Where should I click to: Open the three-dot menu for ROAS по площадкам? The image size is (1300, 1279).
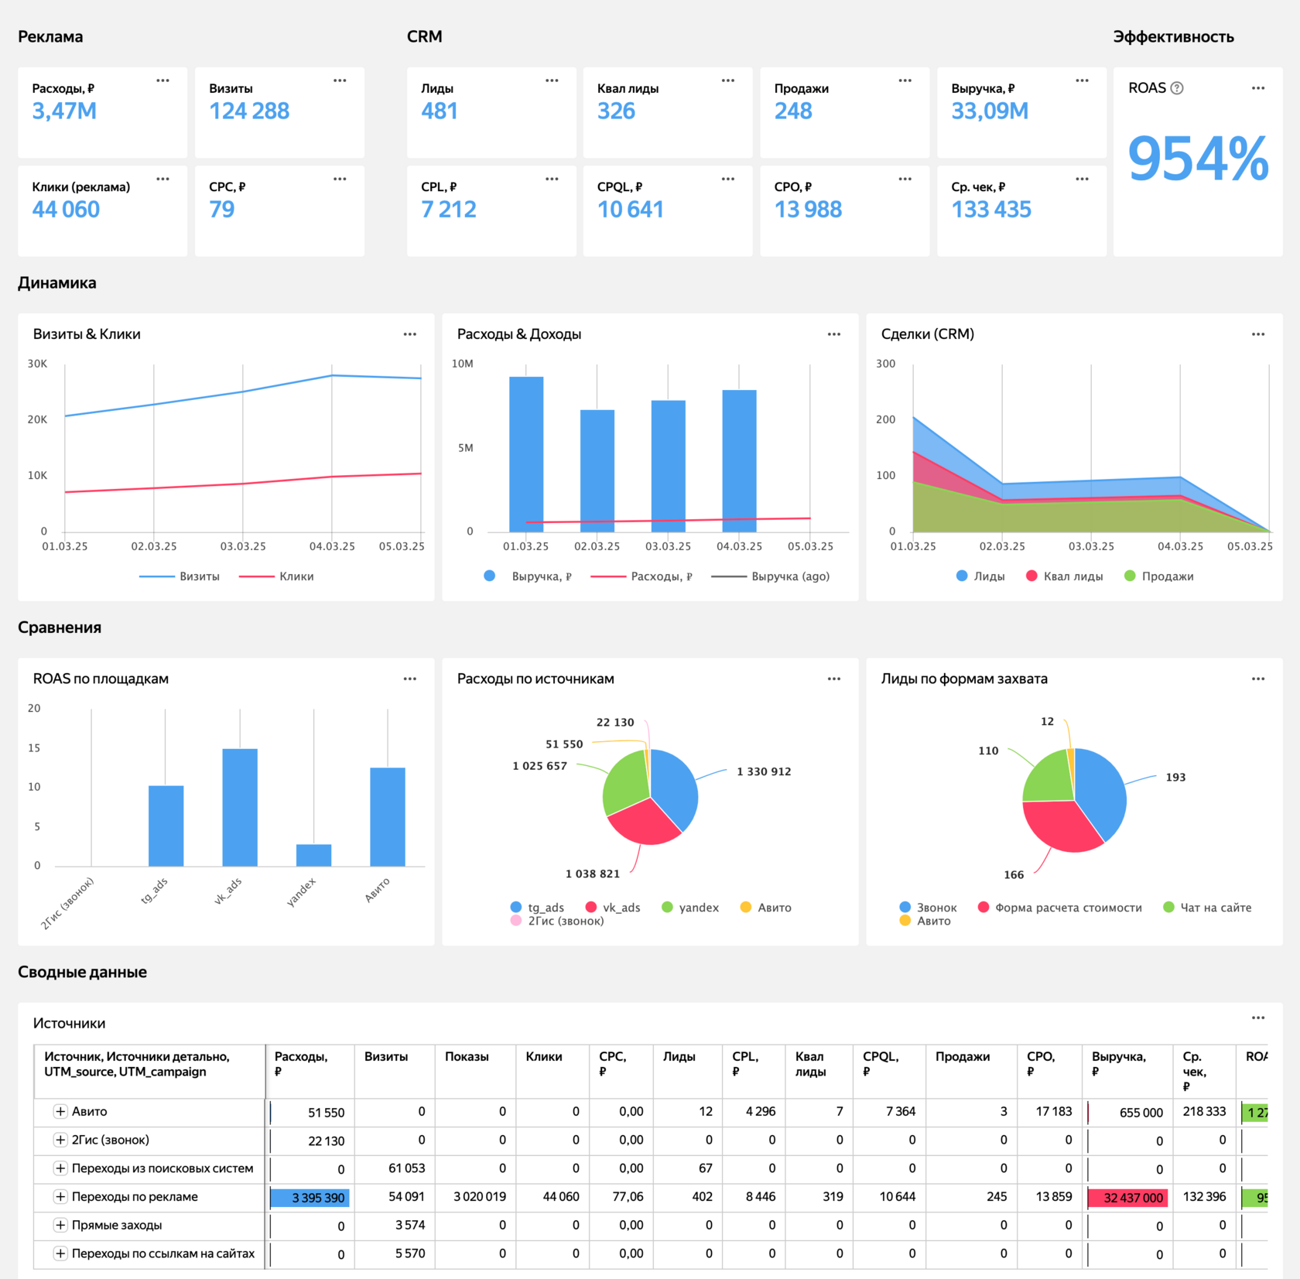click(410, 679)
